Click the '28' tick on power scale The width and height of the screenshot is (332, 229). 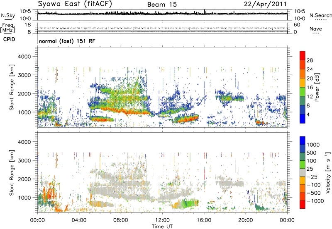[x=310, y=60]
